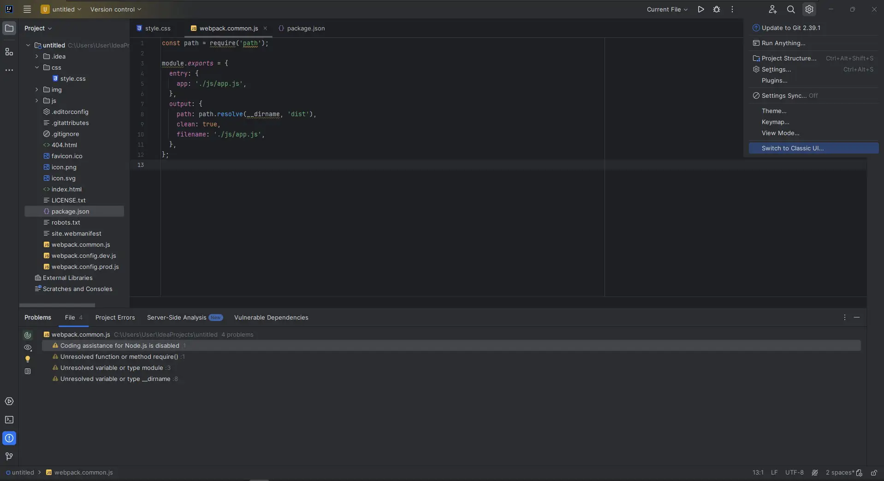Run the current file with the play icon
884x481 pixels.
pyautogui.click(x=700, y=9)
